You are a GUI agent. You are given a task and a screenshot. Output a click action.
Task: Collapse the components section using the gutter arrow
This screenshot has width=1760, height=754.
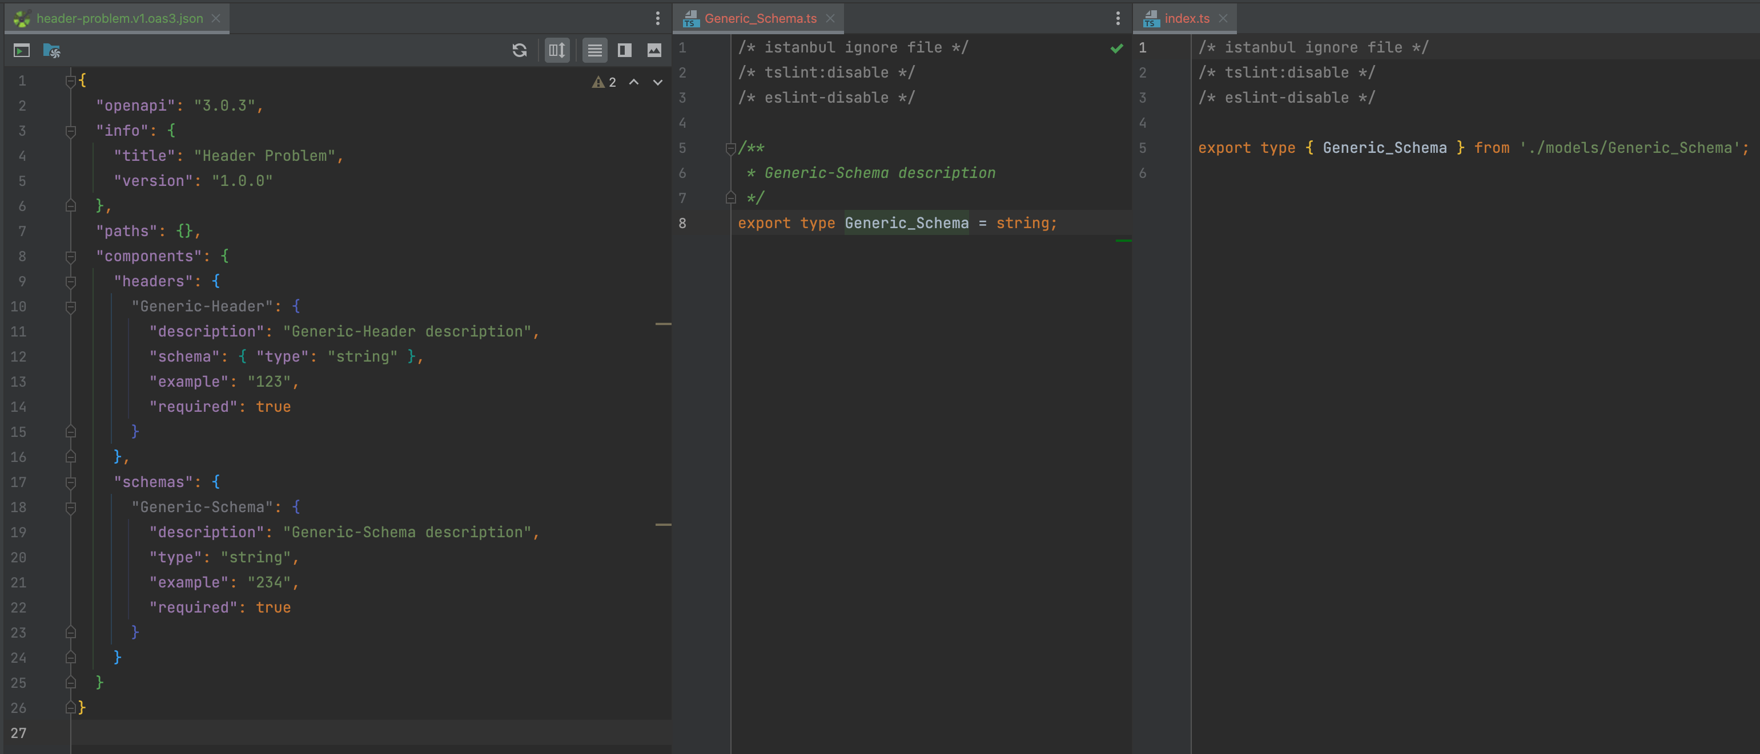[70, 256]
